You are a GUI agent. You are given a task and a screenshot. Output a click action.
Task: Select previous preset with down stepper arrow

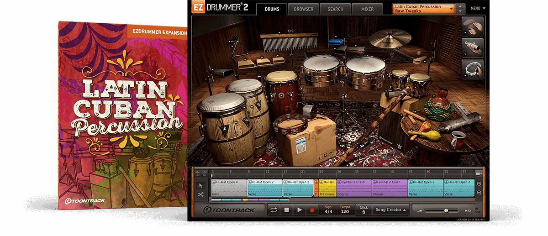tap(460, 11)
